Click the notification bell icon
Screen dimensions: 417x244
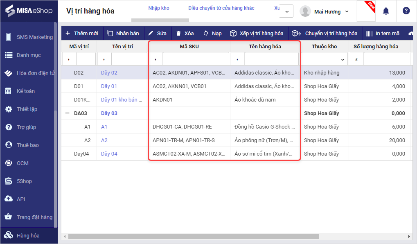pos(385,11)
